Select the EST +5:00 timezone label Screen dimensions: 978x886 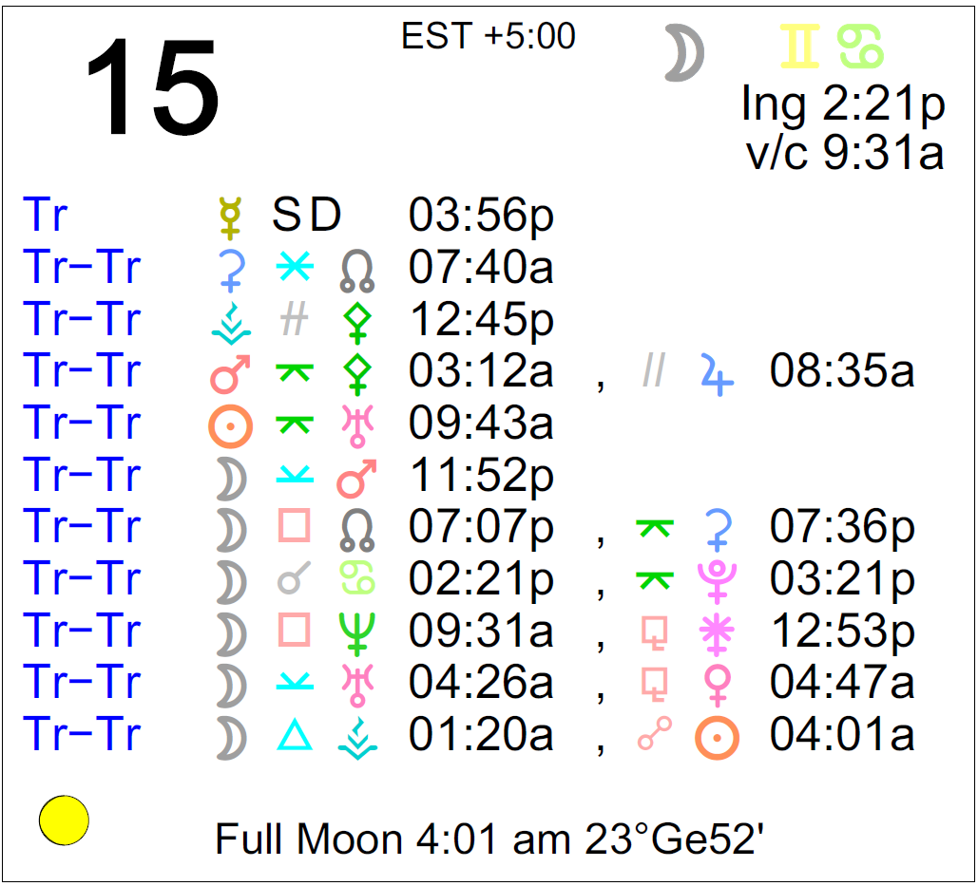489,36
